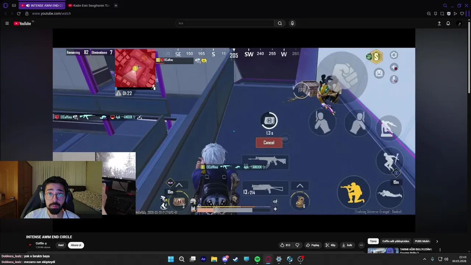The width and height of the screenshot is (471, 265).
Task: Show more filter chips with right arrow
Action: pos(437,241)
